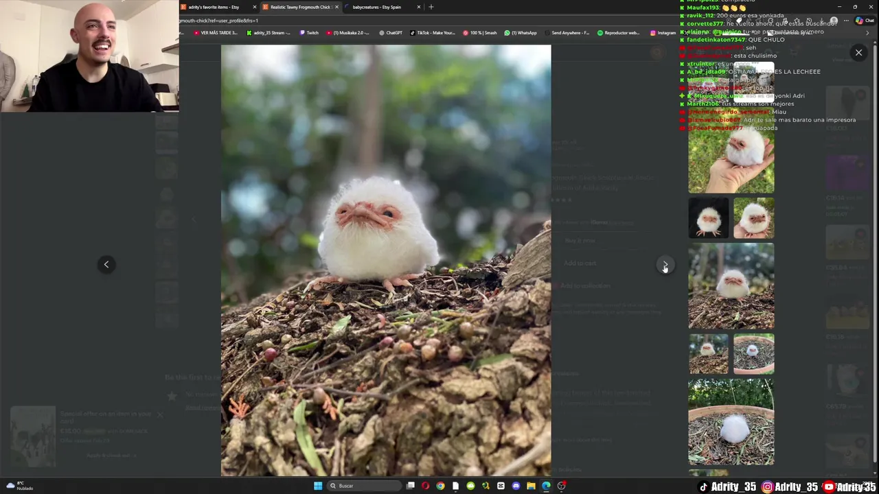Screen dimensions: 879x494
Task: Select the close-up thumbnail of the chick in fingers
Action: tap(754, 218)
